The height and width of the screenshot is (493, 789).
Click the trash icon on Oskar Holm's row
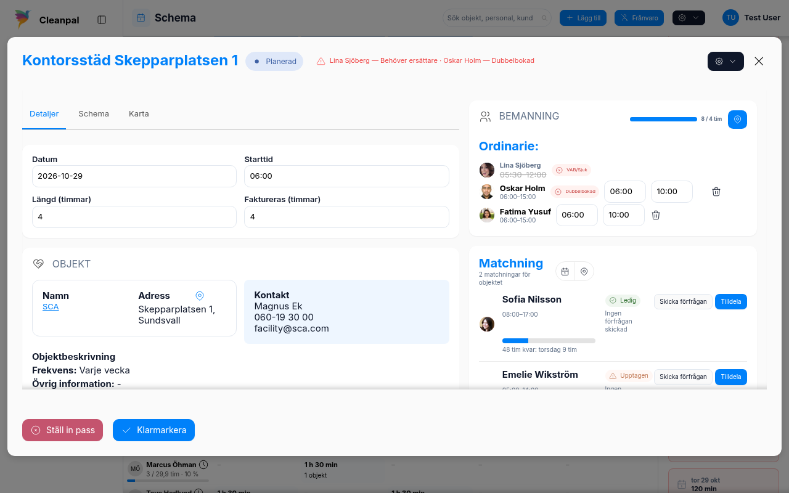point(716,192)
